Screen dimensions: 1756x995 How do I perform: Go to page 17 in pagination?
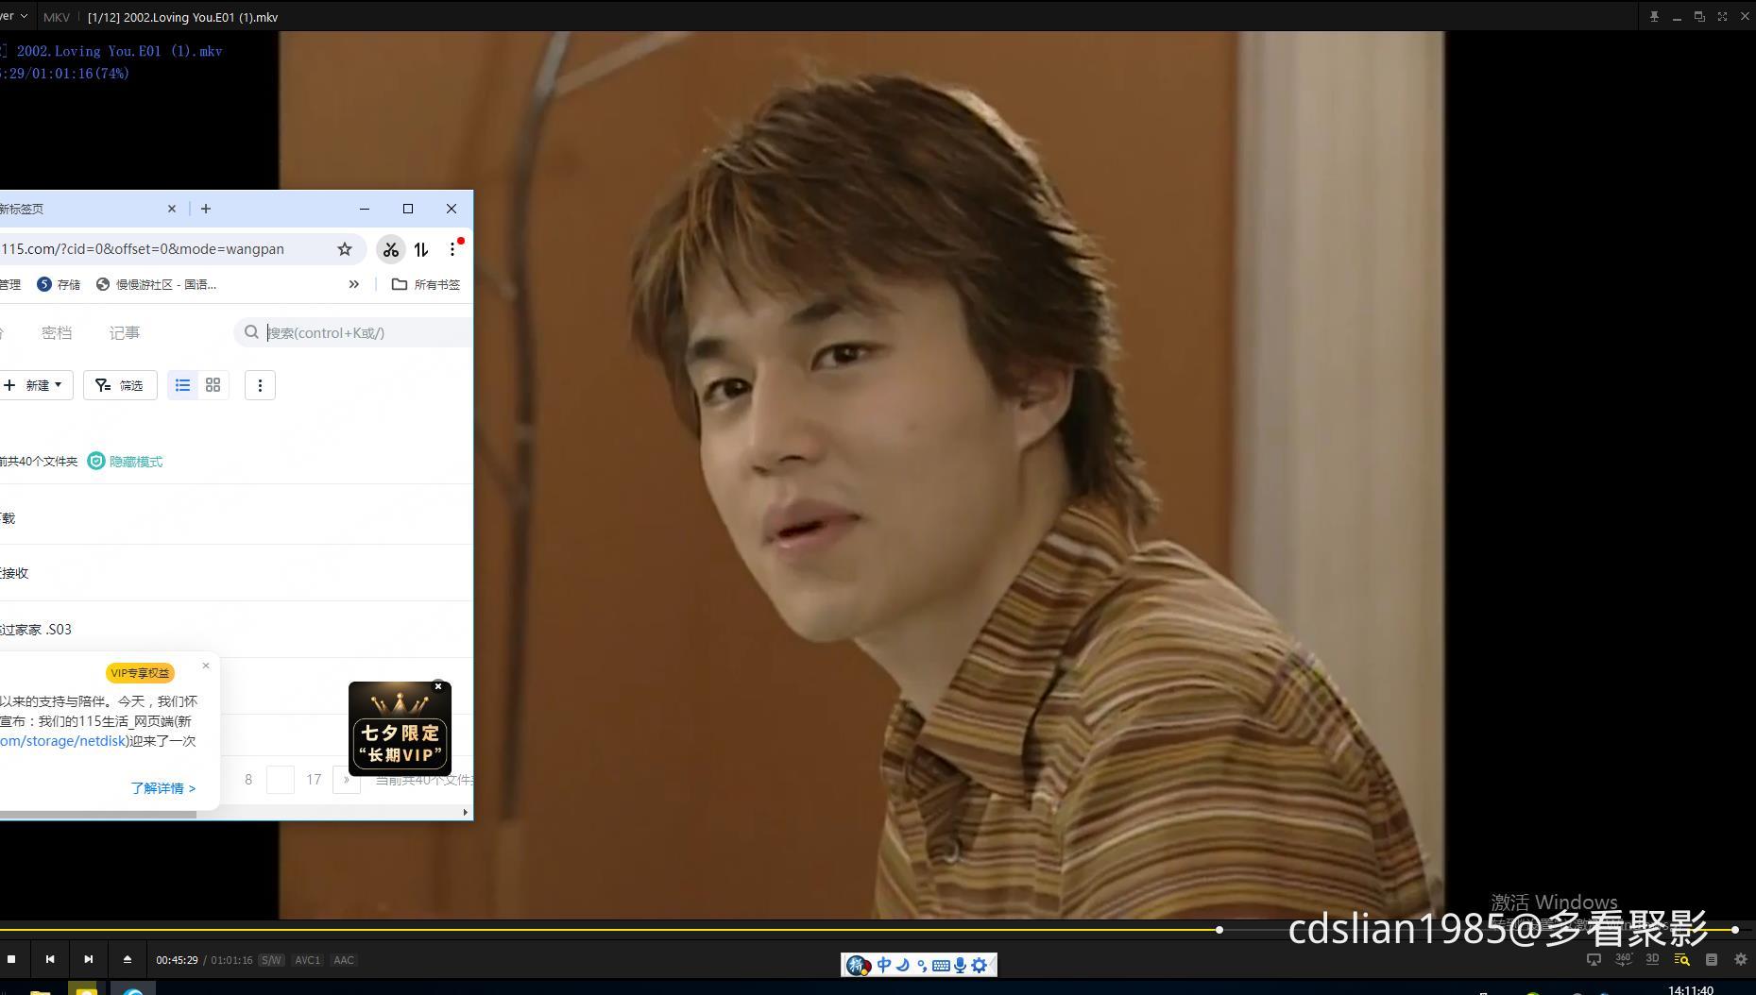(x=314, y=780)
